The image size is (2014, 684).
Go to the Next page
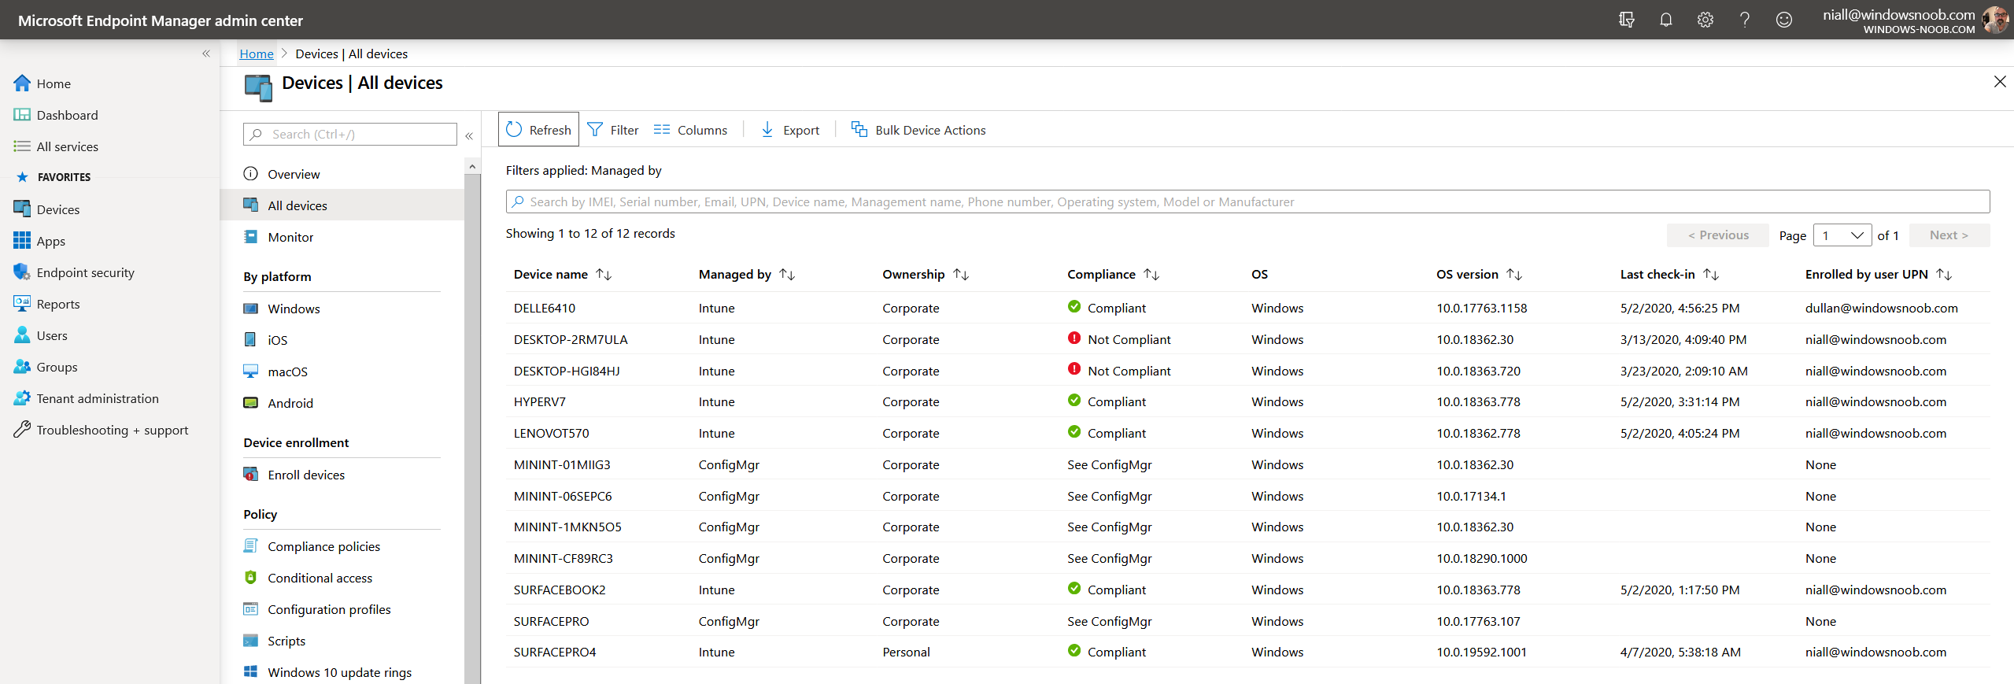click(x=1949, y=235)
